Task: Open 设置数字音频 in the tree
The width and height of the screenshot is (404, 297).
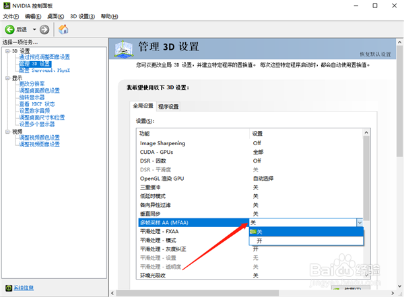Action: pos(34,111)
